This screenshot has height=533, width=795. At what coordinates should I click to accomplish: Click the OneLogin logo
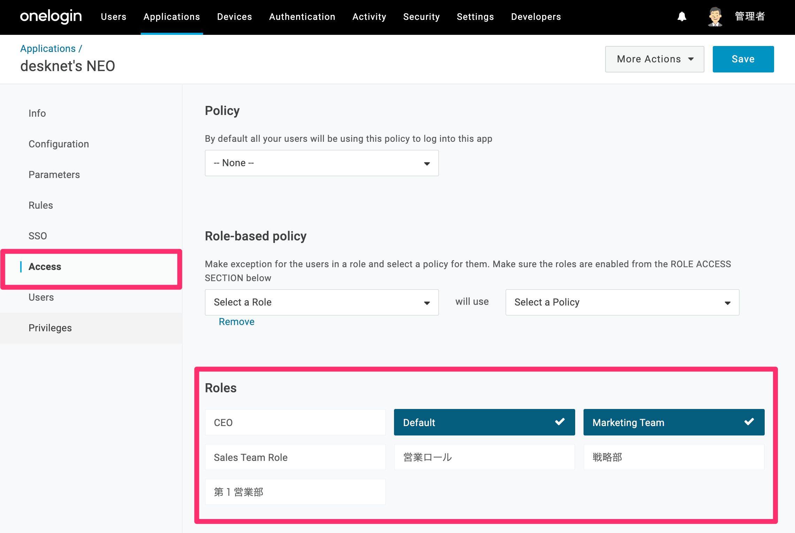click(x=51, y=16)
